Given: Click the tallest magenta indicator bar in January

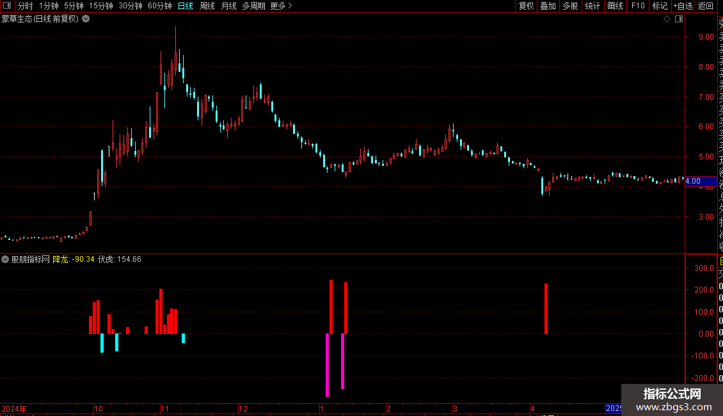Looking at the screenshot, I should coord(328,365).
